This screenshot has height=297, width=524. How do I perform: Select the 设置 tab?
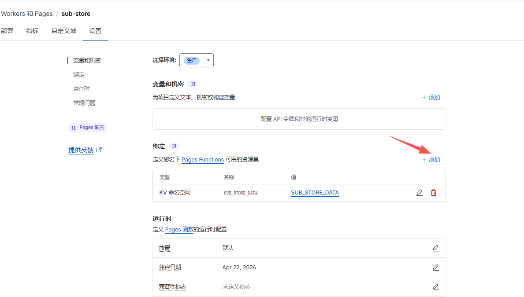point(95,31)
